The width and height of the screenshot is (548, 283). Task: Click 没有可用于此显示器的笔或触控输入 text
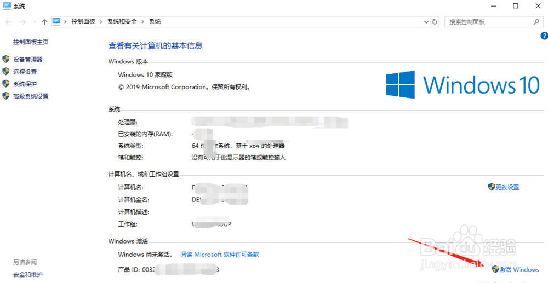tap(239, 158)
